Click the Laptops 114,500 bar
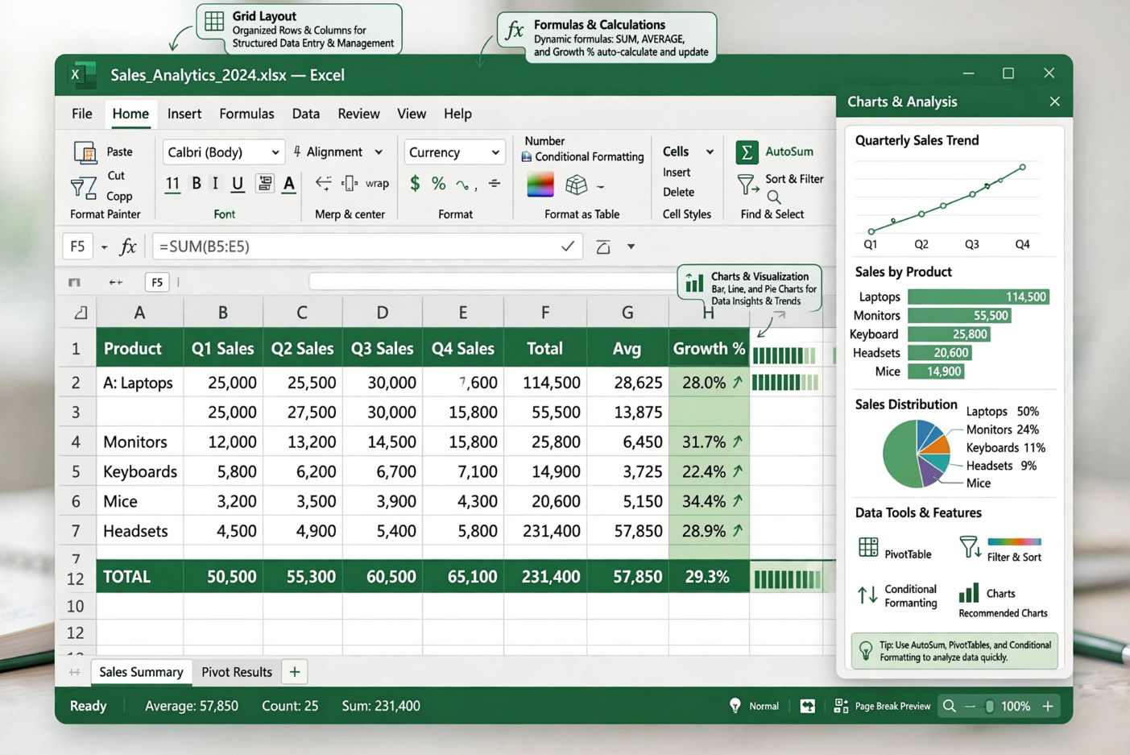This screenshot has height=755, width=1130. coord(979,297)
